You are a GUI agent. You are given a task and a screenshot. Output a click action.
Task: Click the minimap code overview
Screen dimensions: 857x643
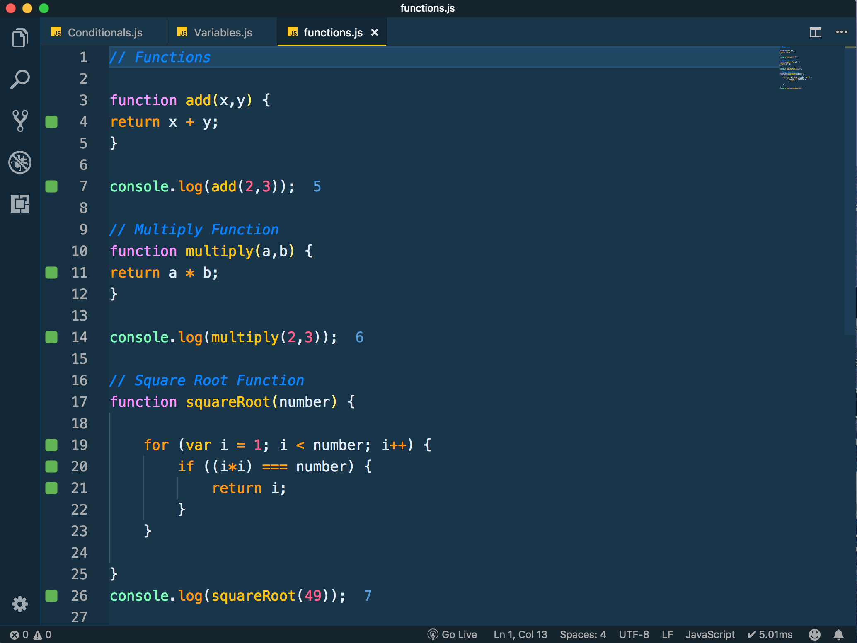pyautogui.click(x=796, y=68)
